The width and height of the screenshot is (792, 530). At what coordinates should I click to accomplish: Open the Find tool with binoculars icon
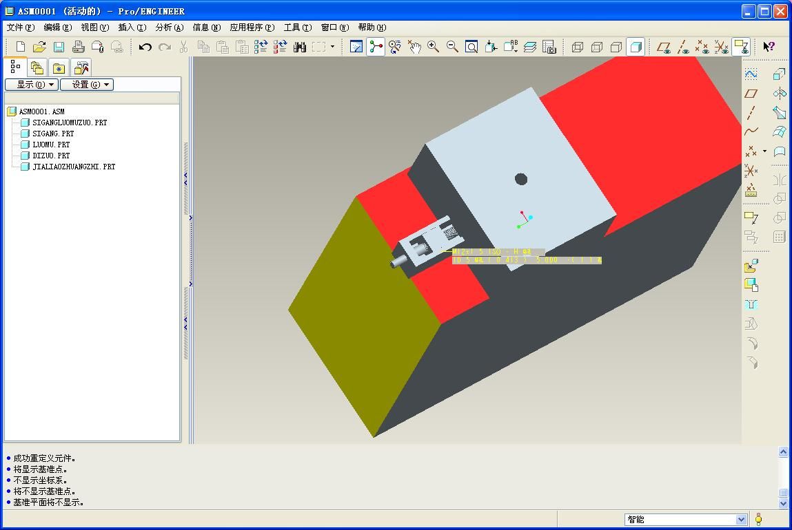point(300,47)
